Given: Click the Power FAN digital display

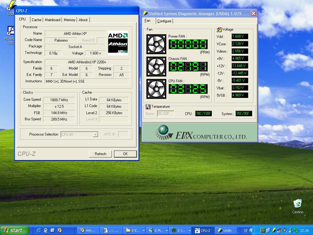Looking at the screenshot, I should click(188, 44).
